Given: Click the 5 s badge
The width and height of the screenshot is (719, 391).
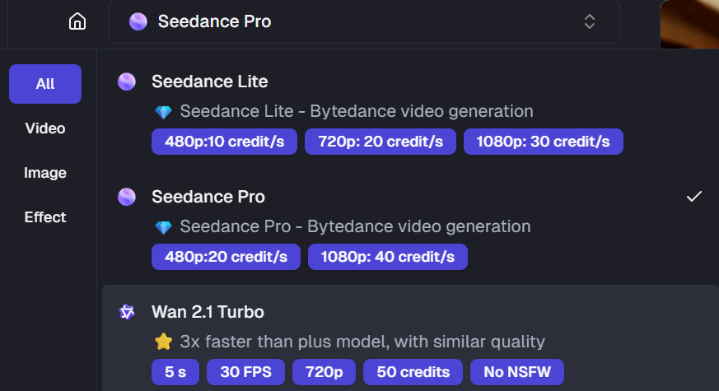Looking at the screenshot, I should click(175, 372).
